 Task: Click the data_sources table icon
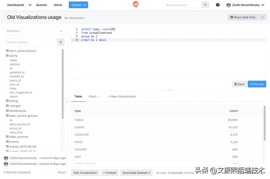pyautogui.click(x=7, y=137)
